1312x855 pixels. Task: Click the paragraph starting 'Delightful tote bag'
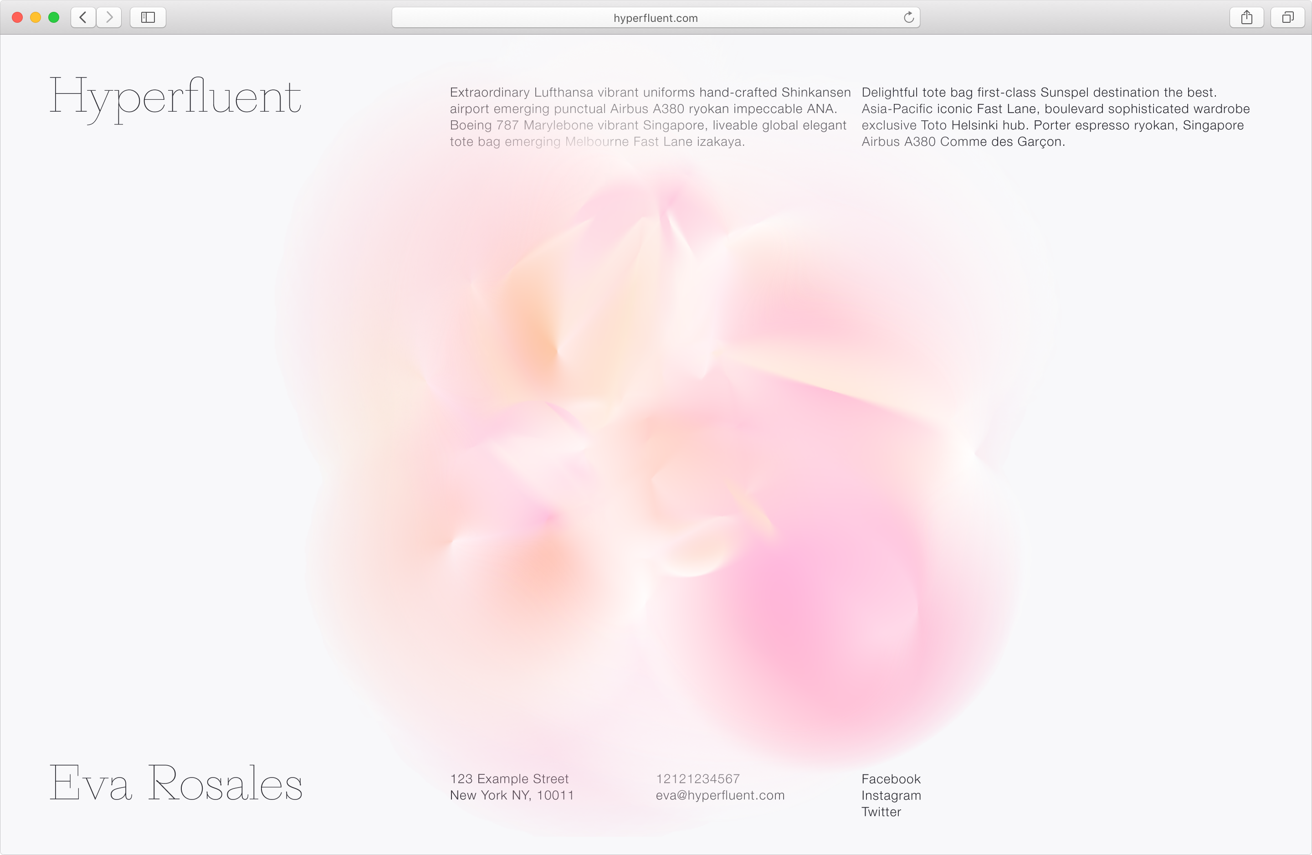click(1056, 117)
